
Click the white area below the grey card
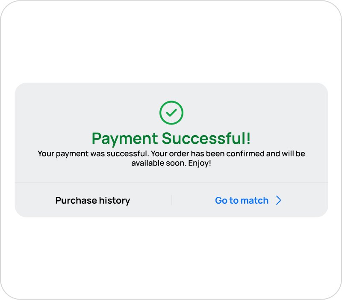pos(171,257)
